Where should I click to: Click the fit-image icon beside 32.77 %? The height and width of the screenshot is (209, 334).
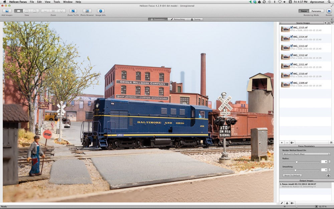(316, 206)
